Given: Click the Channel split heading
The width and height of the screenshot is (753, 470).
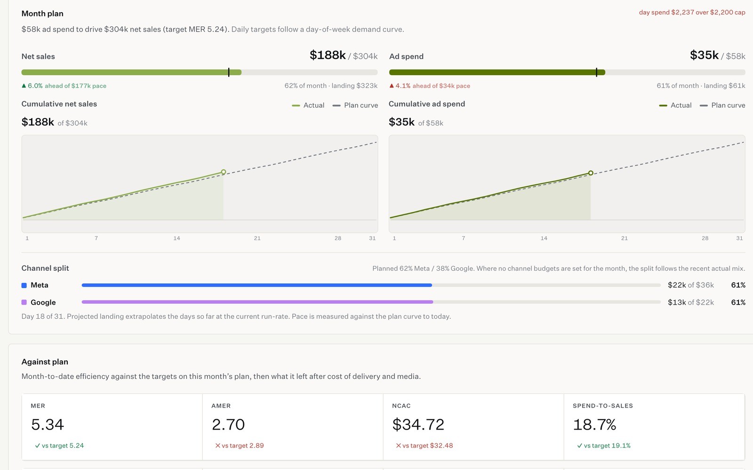Looking at the screenshot, I should [45, 268].
